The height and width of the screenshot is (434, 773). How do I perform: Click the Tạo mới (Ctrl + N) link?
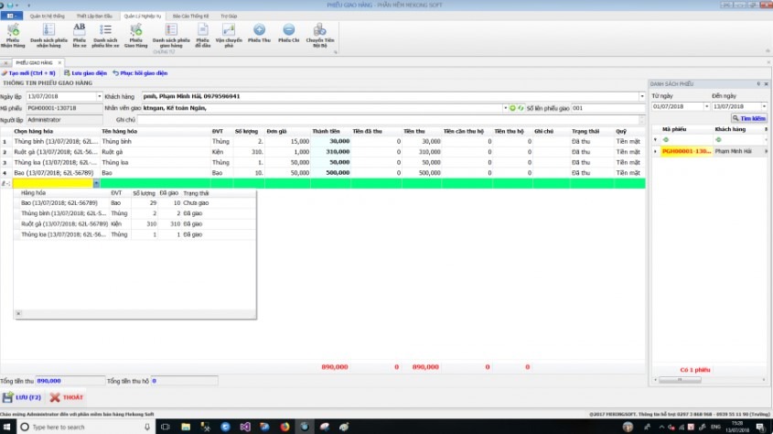[x=31, y=72]
